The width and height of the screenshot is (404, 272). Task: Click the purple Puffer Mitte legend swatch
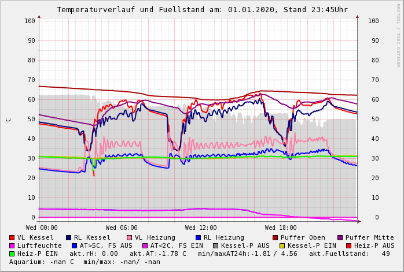tap(340, 237)
